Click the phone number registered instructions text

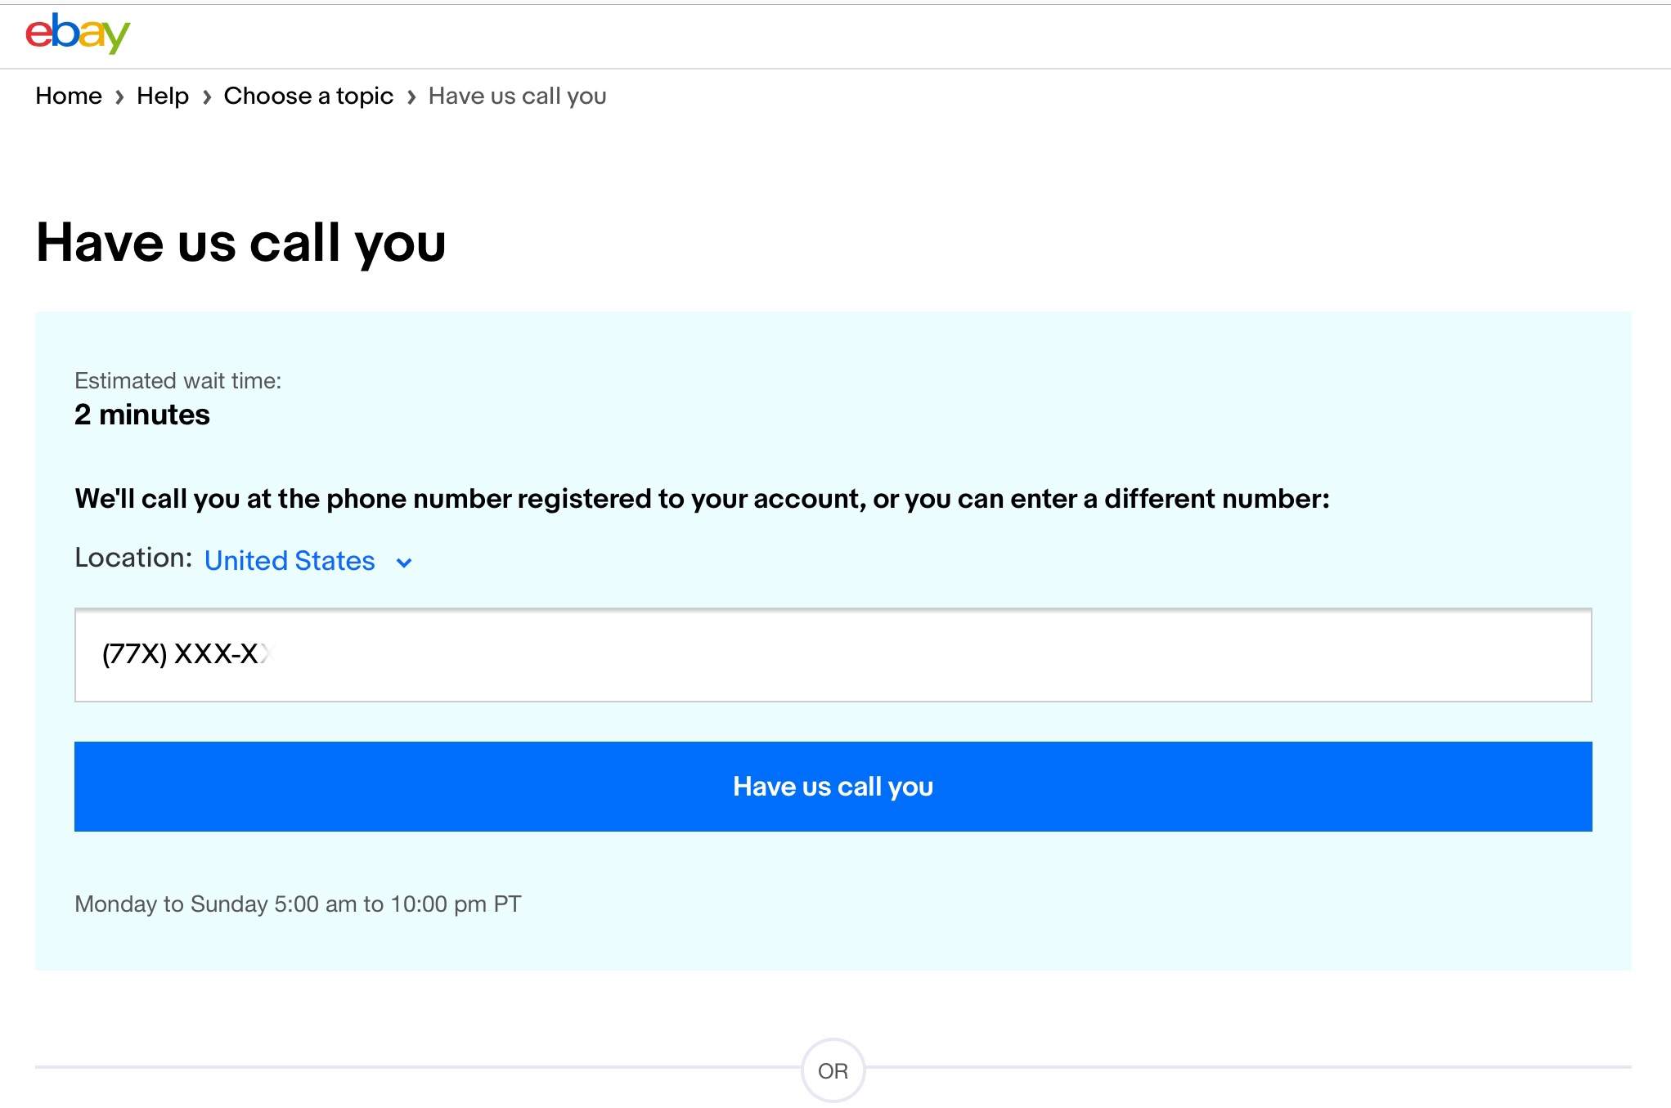point(702,499)
